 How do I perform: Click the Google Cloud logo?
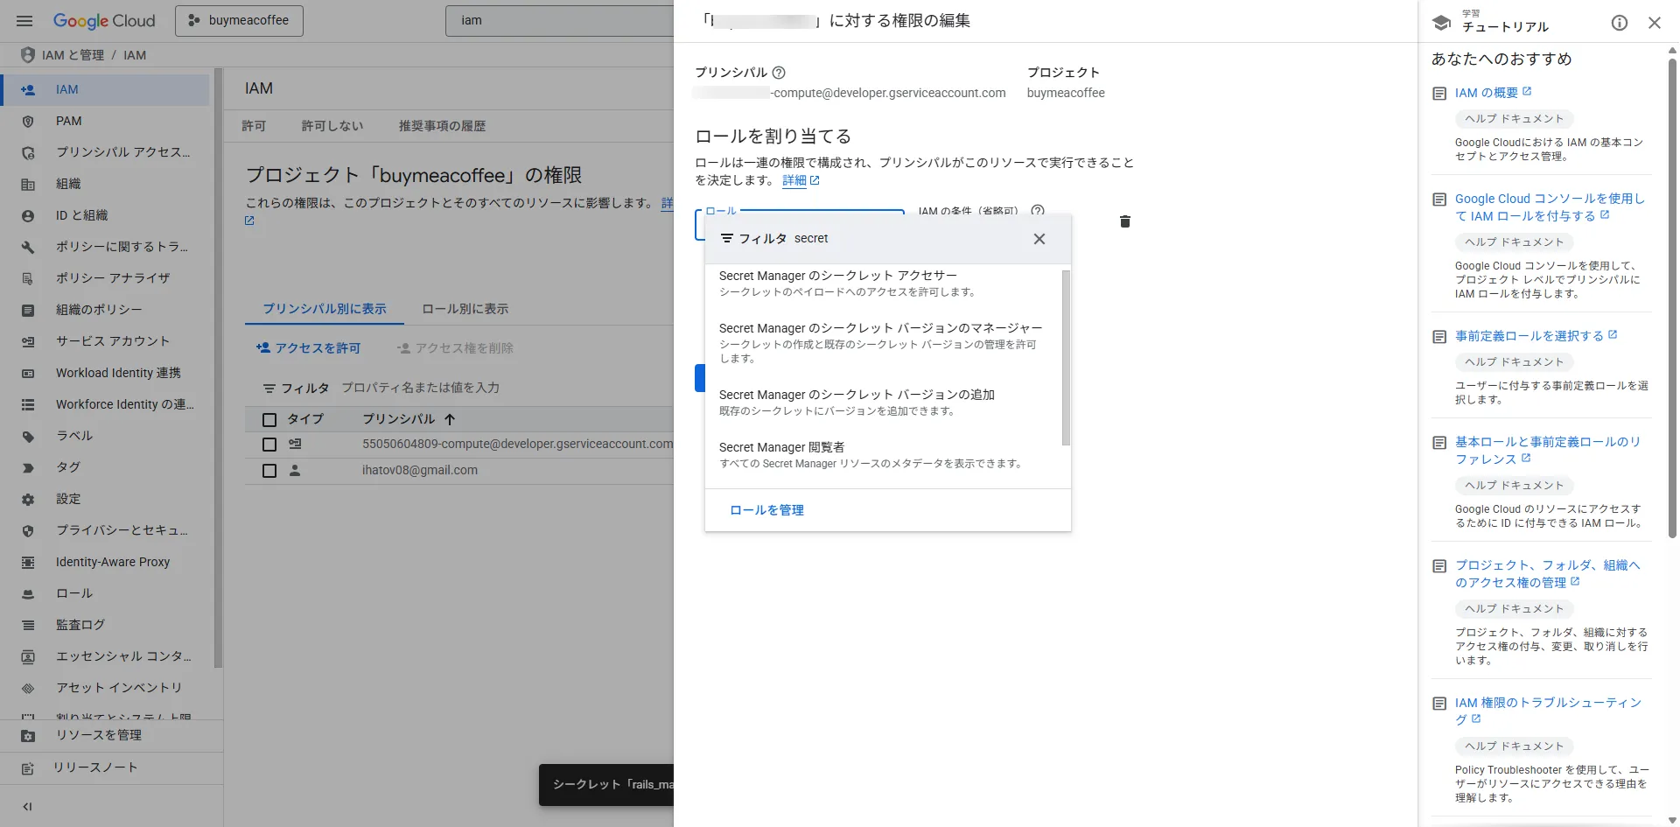(104, 20)
